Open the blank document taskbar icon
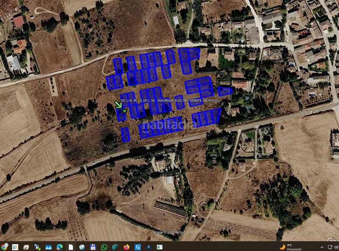Image resolution: width=339 pixels, height=251 pixels. pos(71,247)
